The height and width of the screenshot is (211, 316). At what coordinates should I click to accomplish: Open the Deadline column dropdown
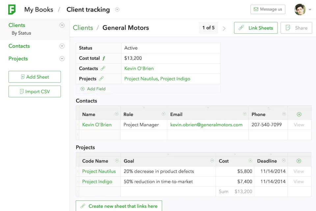[283, 161]
